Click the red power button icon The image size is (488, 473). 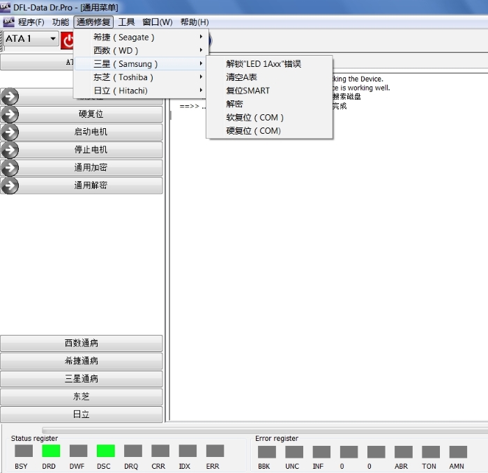(68, 40)
